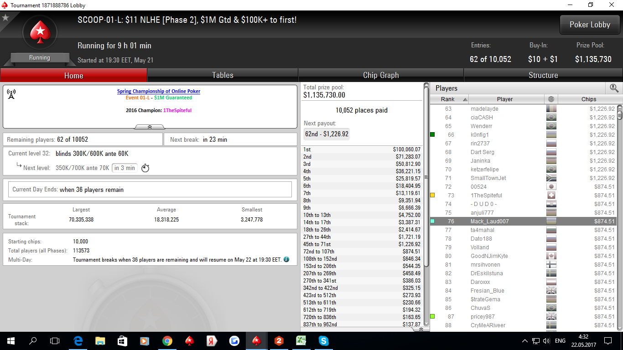623x350 pixels.
Task: Click the pink 1TheSpiteful champion link
Action: click(x=177, y=110)
